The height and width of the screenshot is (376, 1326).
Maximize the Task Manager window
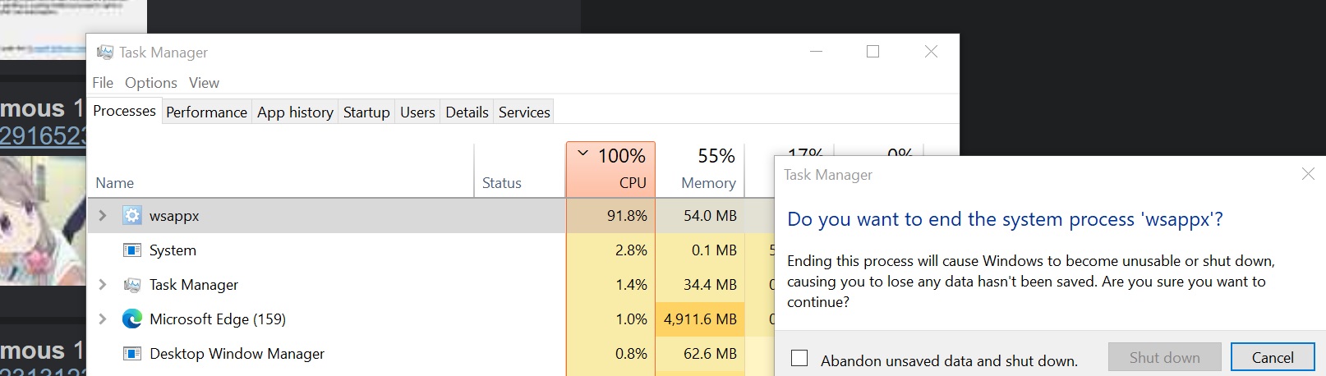click(x=872, y=52)
